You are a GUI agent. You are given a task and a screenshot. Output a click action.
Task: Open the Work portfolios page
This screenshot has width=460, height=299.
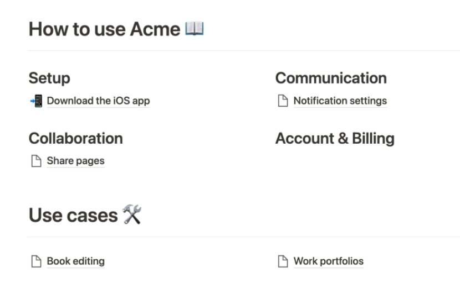[329, 261]
